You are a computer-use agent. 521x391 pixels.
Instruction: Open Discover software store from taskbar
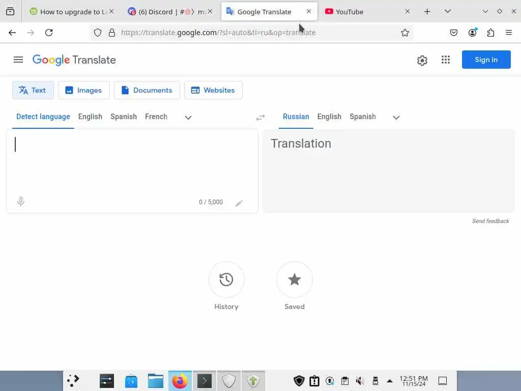click(131, 381)
